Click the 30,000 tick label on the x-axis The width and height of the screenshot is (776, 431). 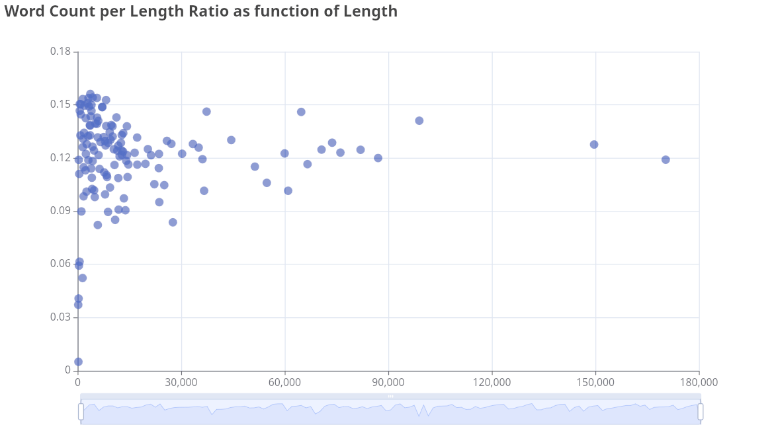(181, 383)
